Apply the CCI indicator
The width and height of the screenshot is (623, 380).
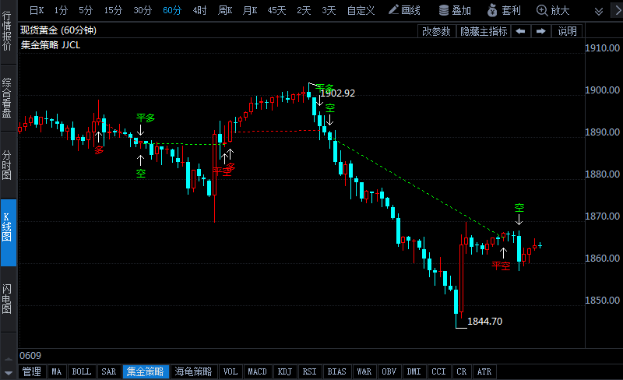tap(438, 371)
